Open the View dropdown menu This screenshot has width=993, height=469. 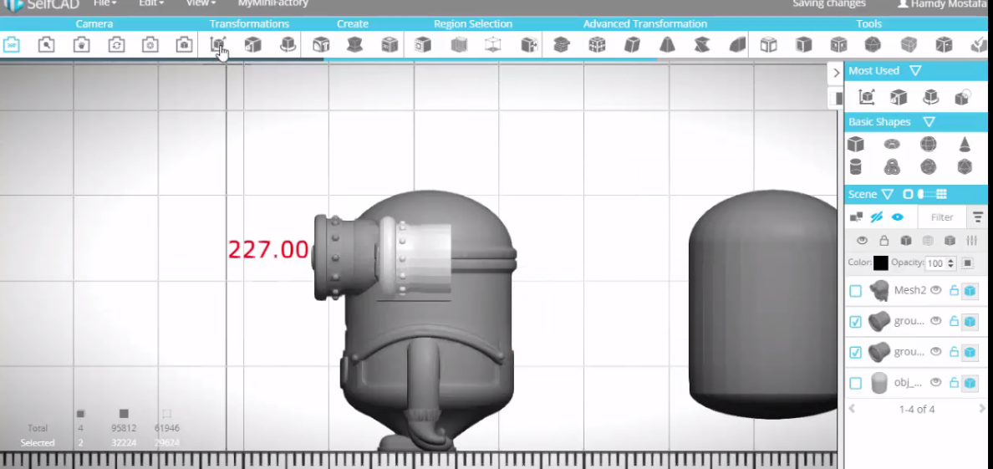[201, 3]
